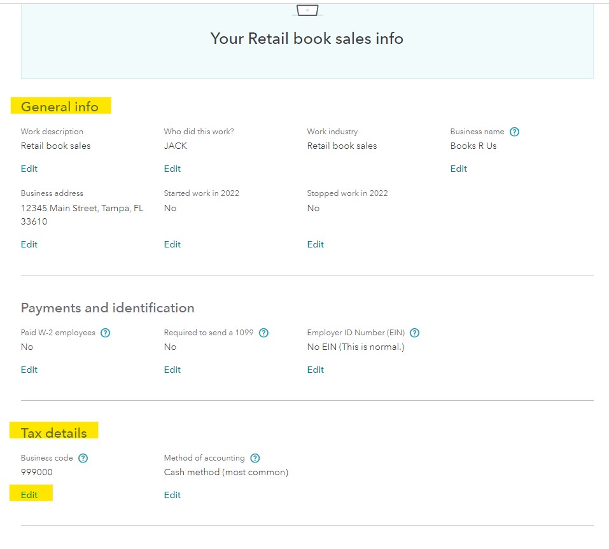Screen dimensions: 609x549
Task: Open help icon for Required to send 1099
Action: [263, 333]
